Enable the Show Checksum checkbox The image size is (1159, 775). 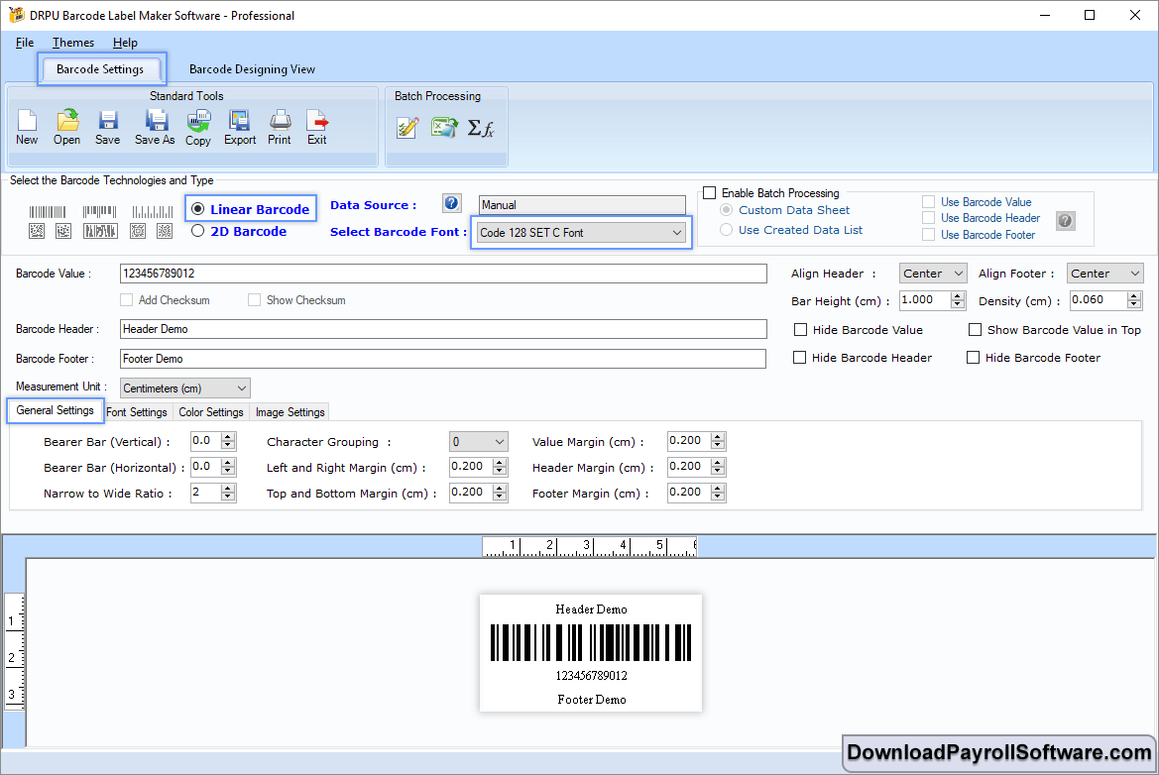pyautogui.click(x=254, y=299)
